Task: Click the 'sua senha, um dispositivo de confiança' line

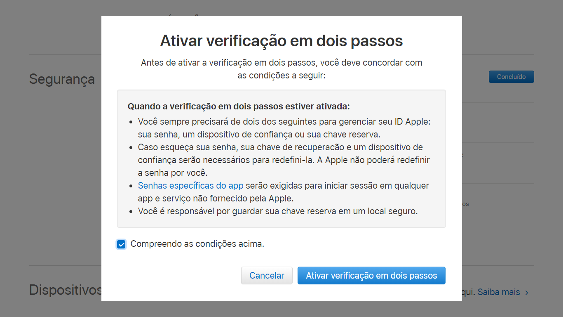Action: pos(259,135)
